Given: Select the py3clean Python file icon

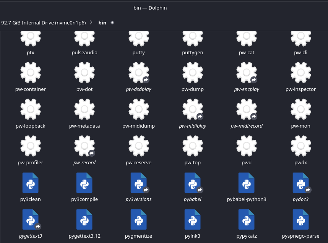Looking at the screenshot, I should click(x=31, y=183).
